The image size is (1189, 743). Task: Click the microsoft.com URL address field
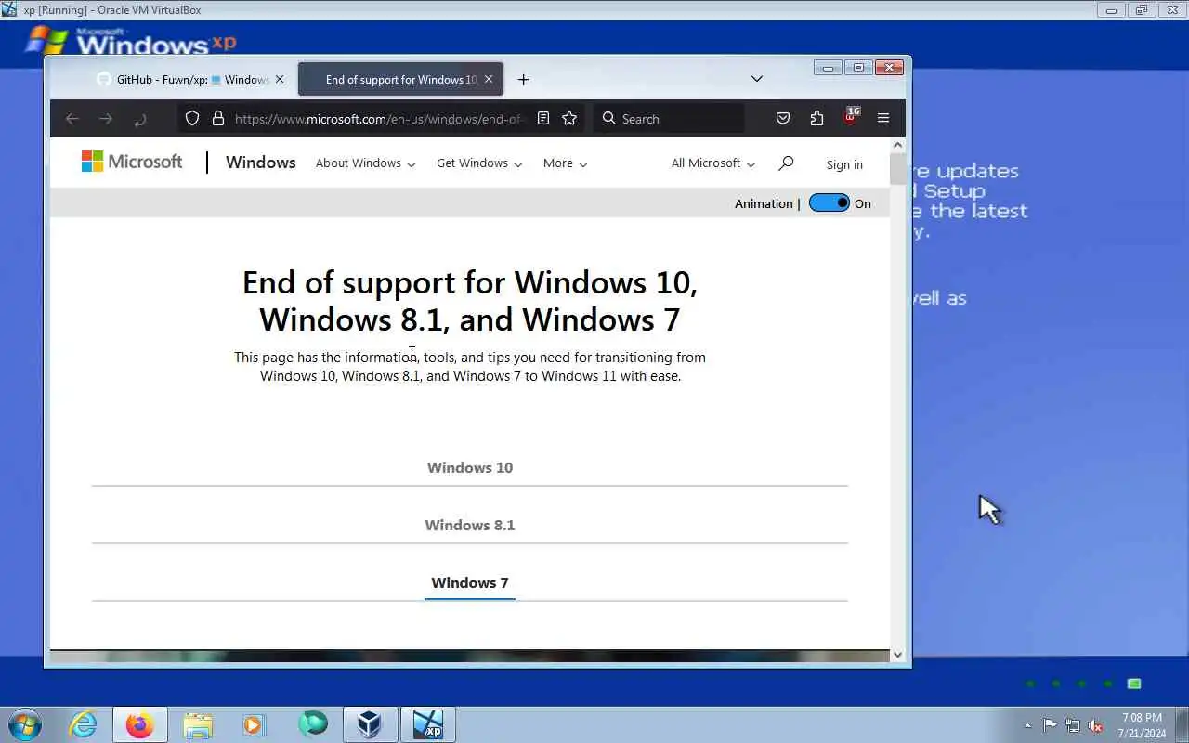[379, 119]
